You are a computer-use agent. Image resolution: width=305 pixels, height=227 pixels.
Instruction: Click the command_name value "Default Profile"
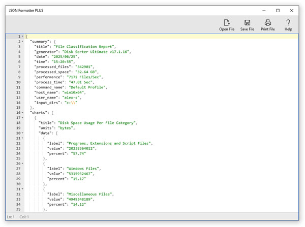[x=87, y=87]
